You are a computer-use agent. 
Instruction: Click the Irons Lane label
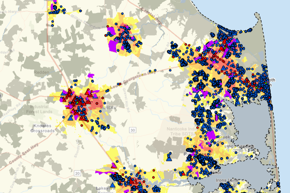tap(227, 180)
